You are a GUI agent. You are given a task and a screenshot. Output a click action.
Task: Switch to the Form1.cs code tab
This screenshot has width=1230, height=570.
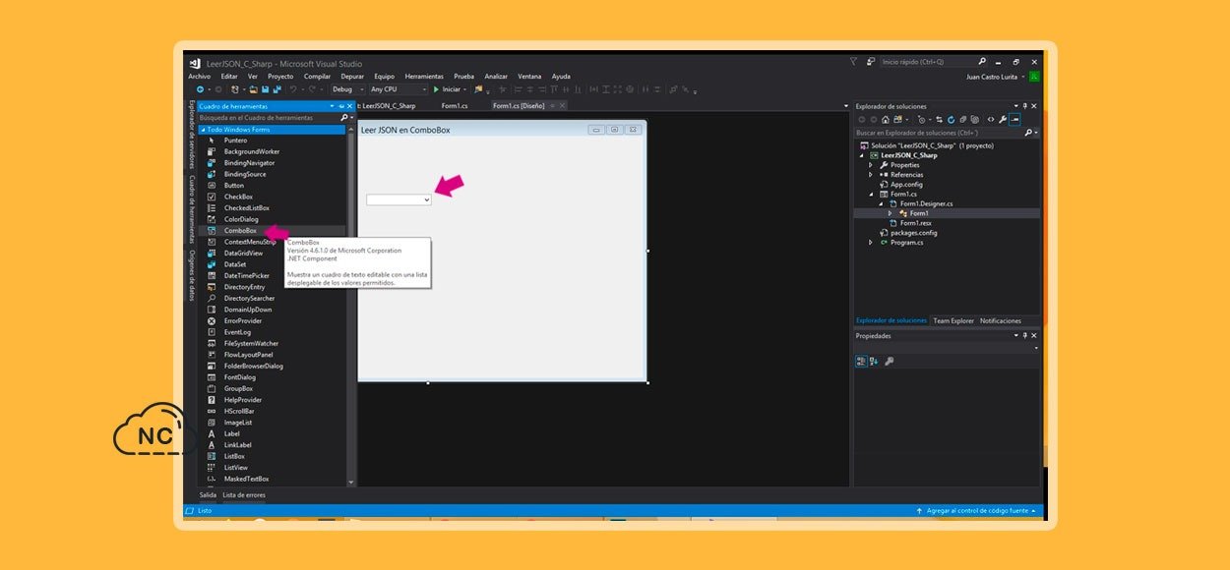455,105
